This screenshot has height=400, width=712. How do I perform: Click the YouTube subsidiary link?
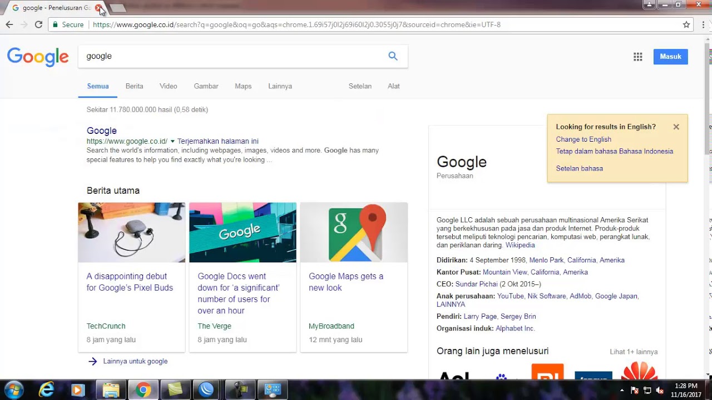tap(510, 296)
